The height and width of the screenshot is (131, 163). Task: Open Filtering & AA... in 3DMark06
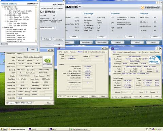102,42
